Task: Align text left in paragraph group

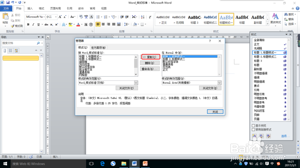Action: point(98,24)
